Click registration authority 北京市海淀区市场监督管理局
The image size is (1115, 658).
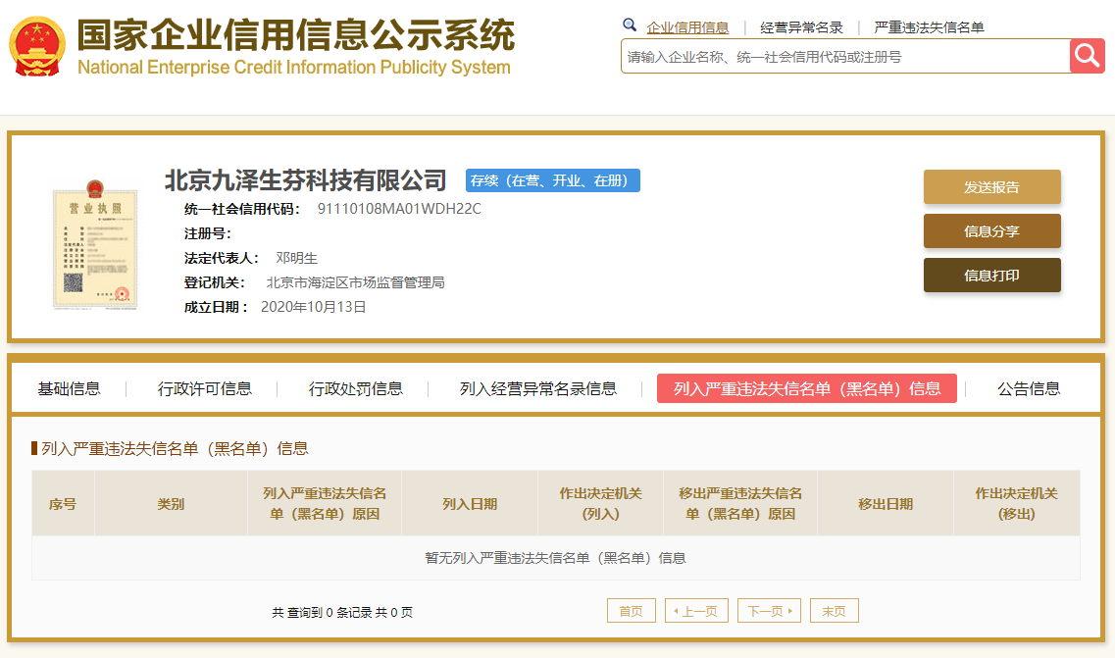click(356, 282)
